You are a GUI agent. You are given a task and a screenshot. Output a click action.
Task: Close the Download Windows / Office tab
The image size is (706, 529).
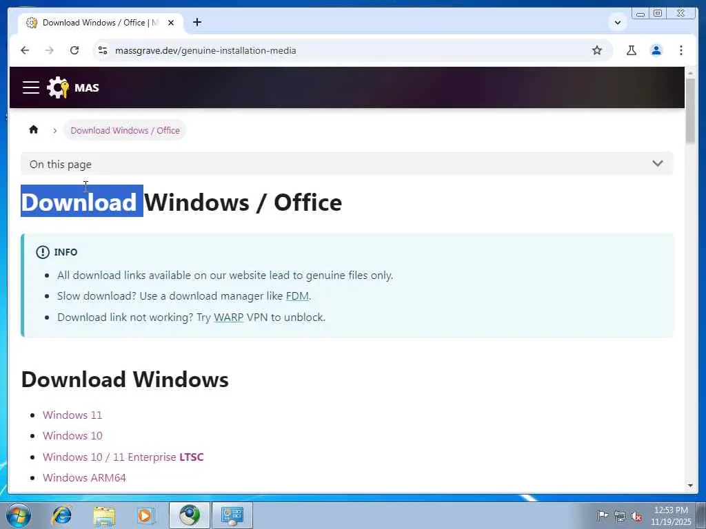171,23
